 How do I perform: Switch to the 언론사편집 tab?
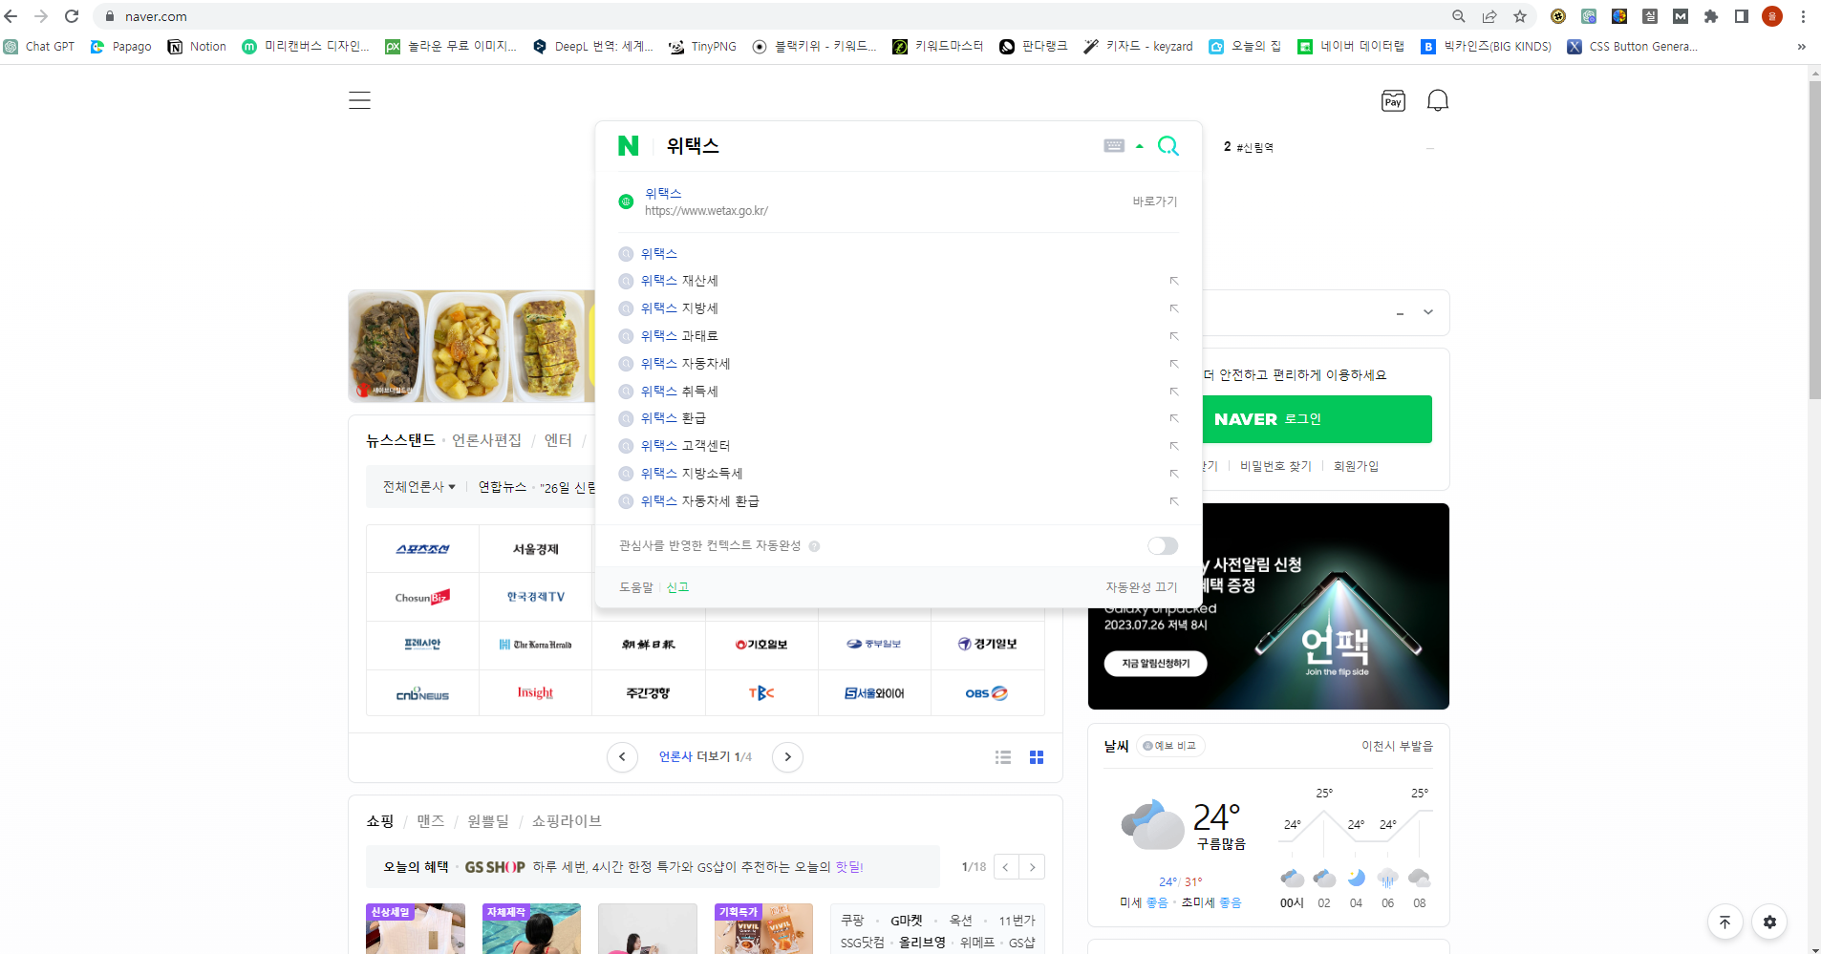[488, 440]
